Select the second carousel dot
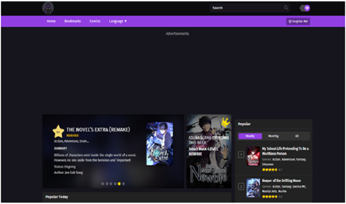Screen dimensions: 346x204 click(x=107, y=184)
